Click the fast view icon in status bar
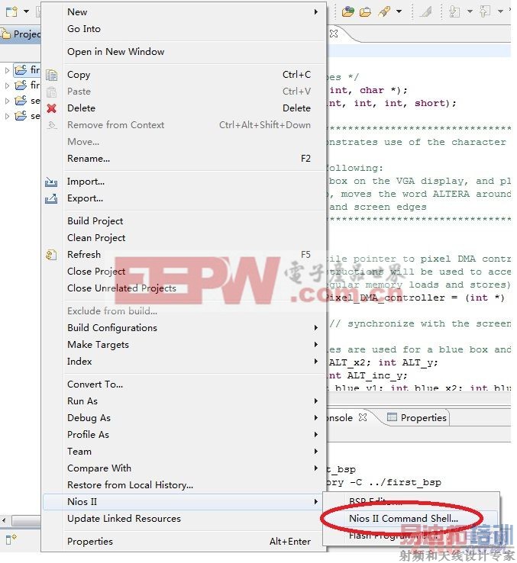The height and width of the screenshot is (563, 517). [11, 539]
